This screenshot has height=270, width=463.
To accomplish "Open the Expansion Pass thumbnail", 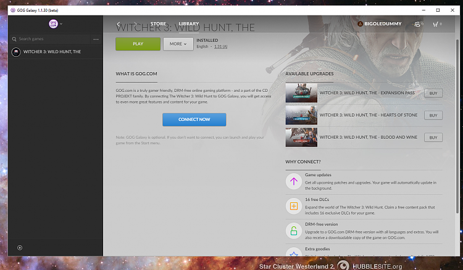I will pyautogui.click(x=301, y=93).
